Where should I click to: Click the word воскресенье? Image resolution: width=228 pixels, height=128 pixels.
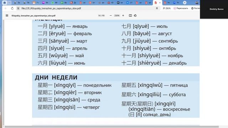click(x=176, y=109)
